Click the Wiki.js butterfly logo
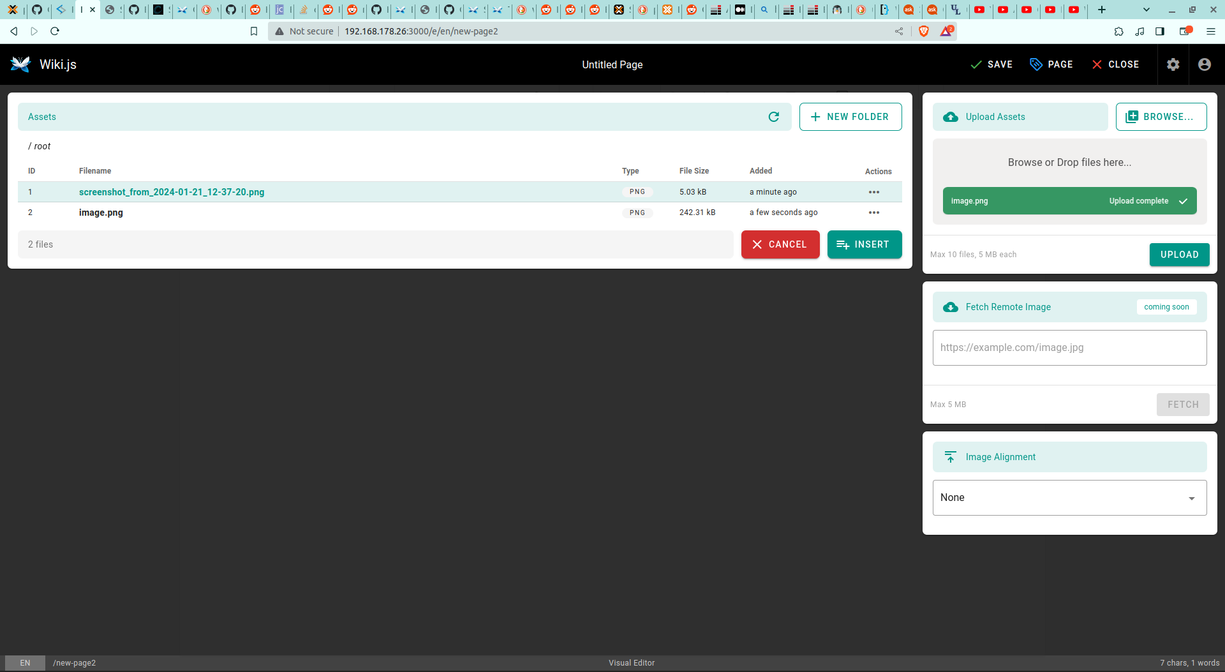The image size is (1225, 672). [x=20, y=64]
